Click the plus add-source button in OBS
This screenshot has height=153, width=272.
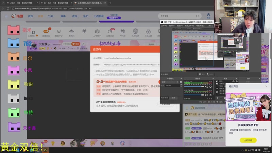[x=217, y=98]
